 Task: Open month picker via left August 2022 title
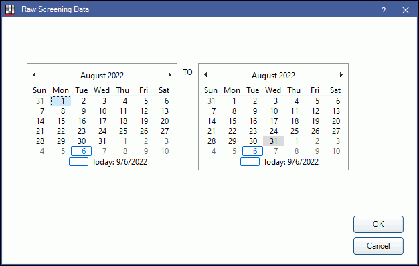[102, 76]
